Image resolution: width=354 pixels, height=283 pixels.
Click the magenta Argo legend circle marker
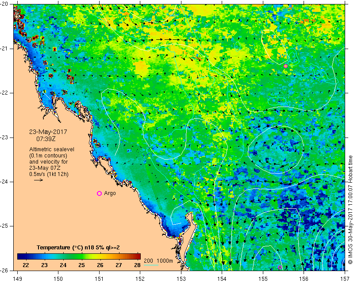99,193
